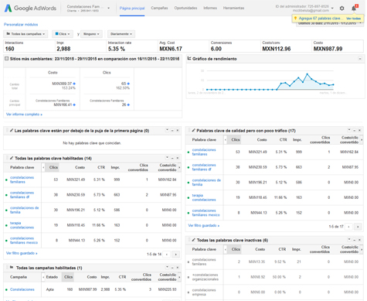
Task: Minimize the Gráfico de rendimiento module
Action: 360,59
